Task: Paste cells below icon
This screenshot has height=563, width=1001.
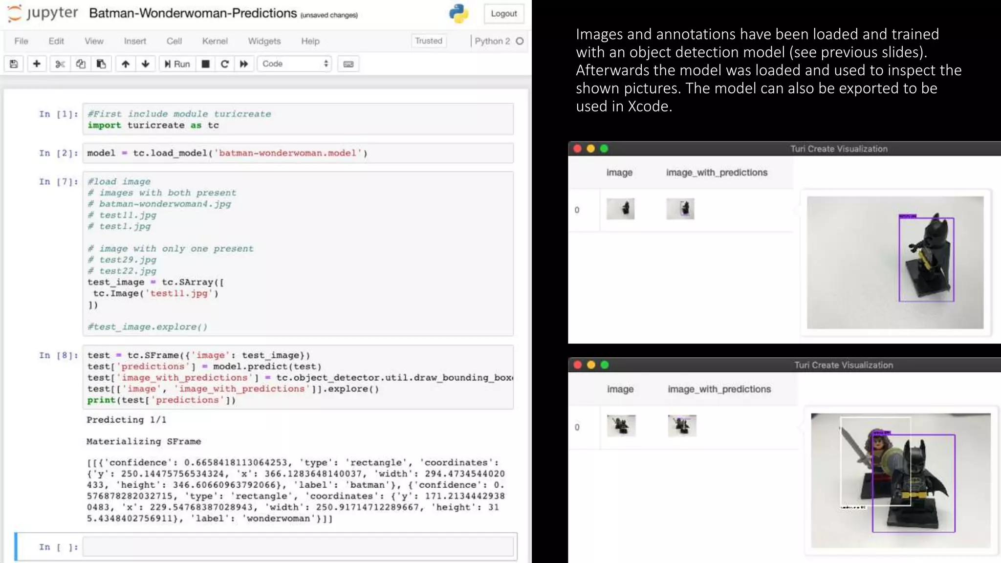Action: 101,64
